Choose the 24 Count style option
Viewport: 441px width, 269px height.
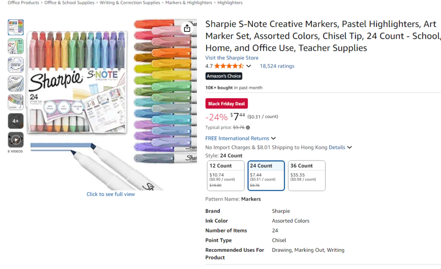pos(266,176)
